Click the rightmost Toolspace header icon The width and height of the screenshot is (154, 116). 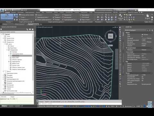(x=33, y=29)
